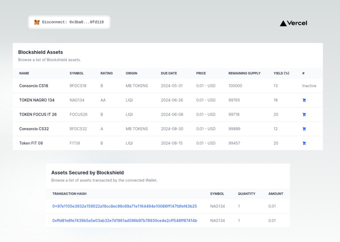Screen dimensions: 340x242
Task: Select the TOKEN FOCUS IT 26 name
Action: [38, 114]
